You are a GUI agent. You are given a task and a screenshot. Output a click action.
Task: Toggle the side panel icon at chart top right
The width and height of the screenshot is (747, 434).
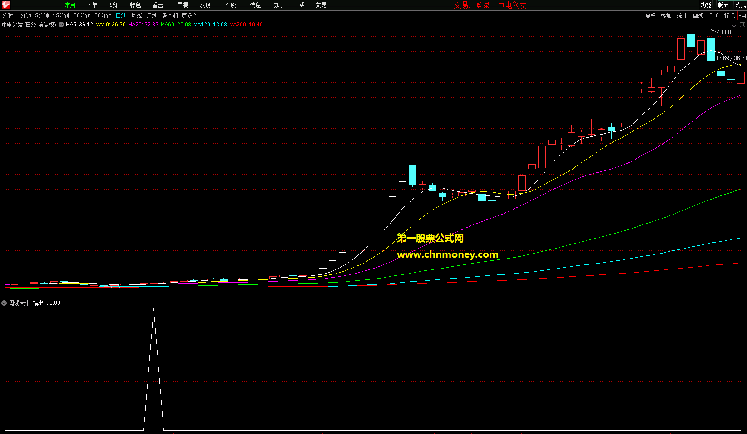(x=742, y=25)
